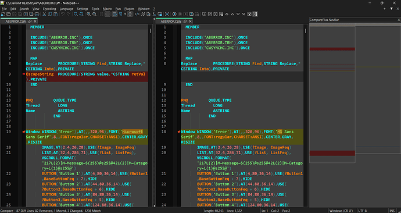
Task: Toggle show all characters pilcrow
Action: tap(120, 14)
